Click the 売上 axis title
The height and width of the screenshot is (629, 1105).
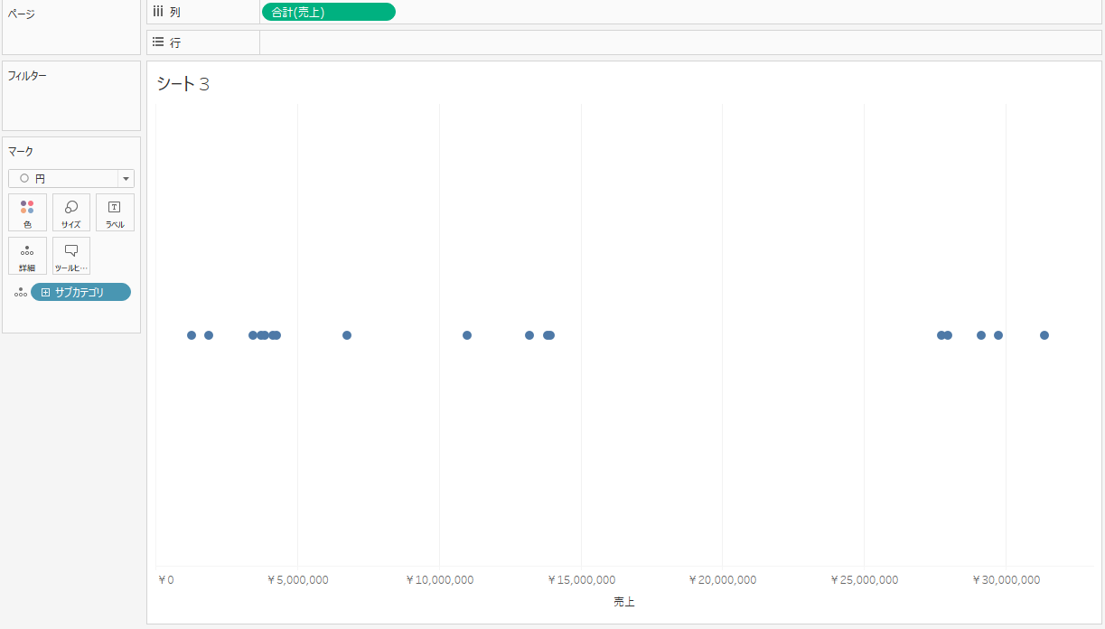pyautogui.click(x=623, y=601)
